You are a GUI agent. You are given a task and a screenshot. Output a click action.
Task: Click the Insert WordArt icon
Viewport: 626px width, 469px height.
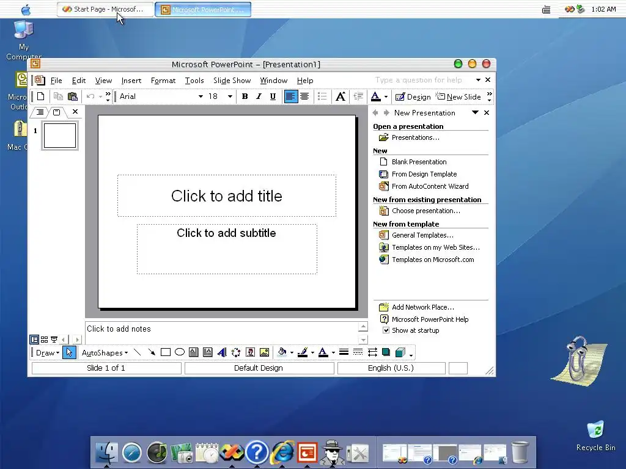coord(222,352)
